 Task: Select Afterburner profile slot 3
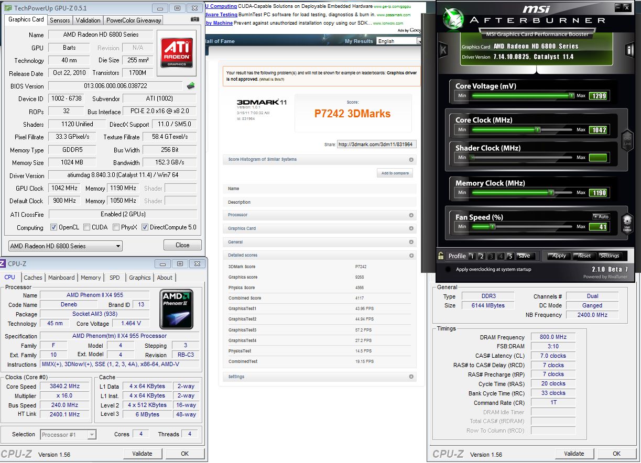coord(491,256)
